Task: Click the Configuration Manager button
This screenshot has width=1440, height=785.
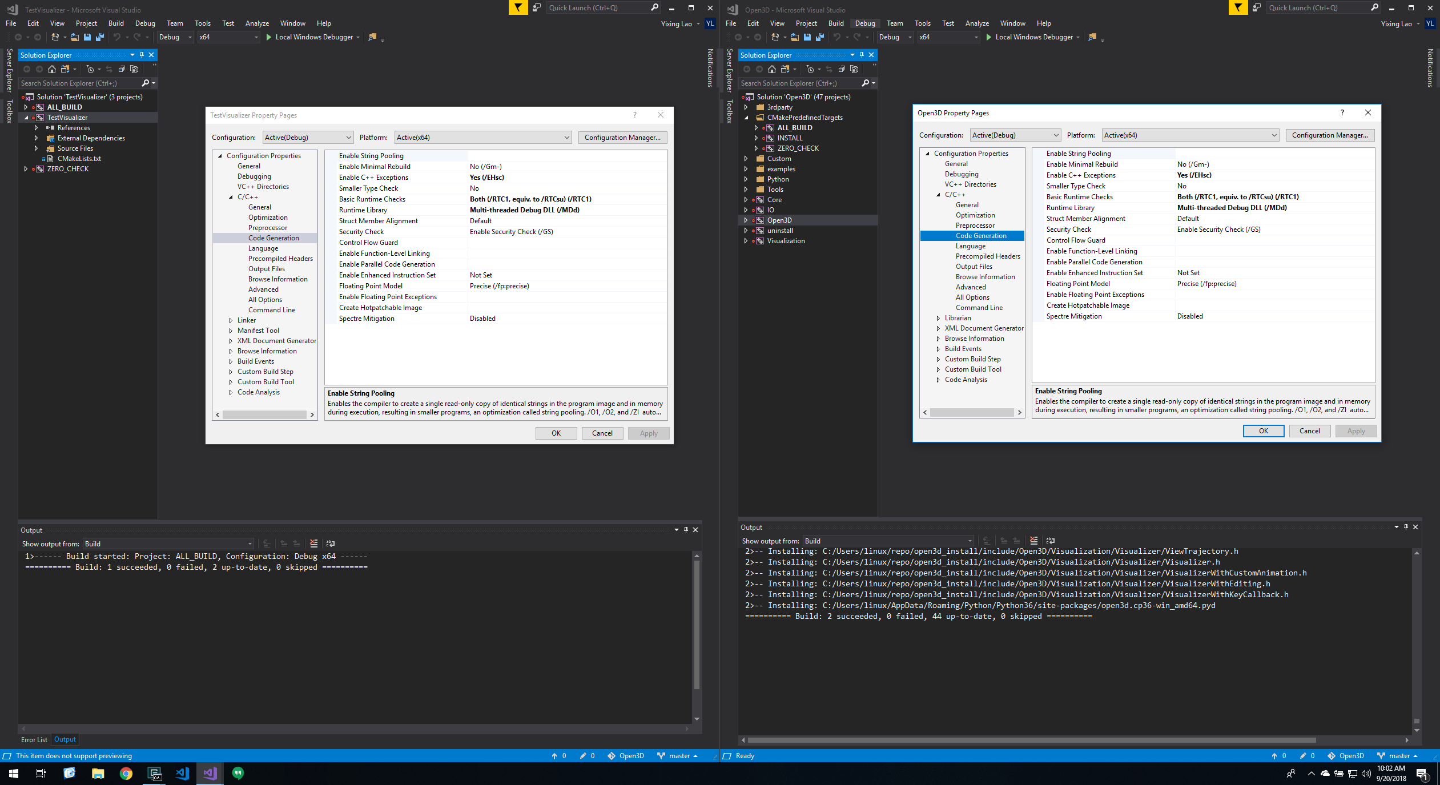Action: click(622, 137)
